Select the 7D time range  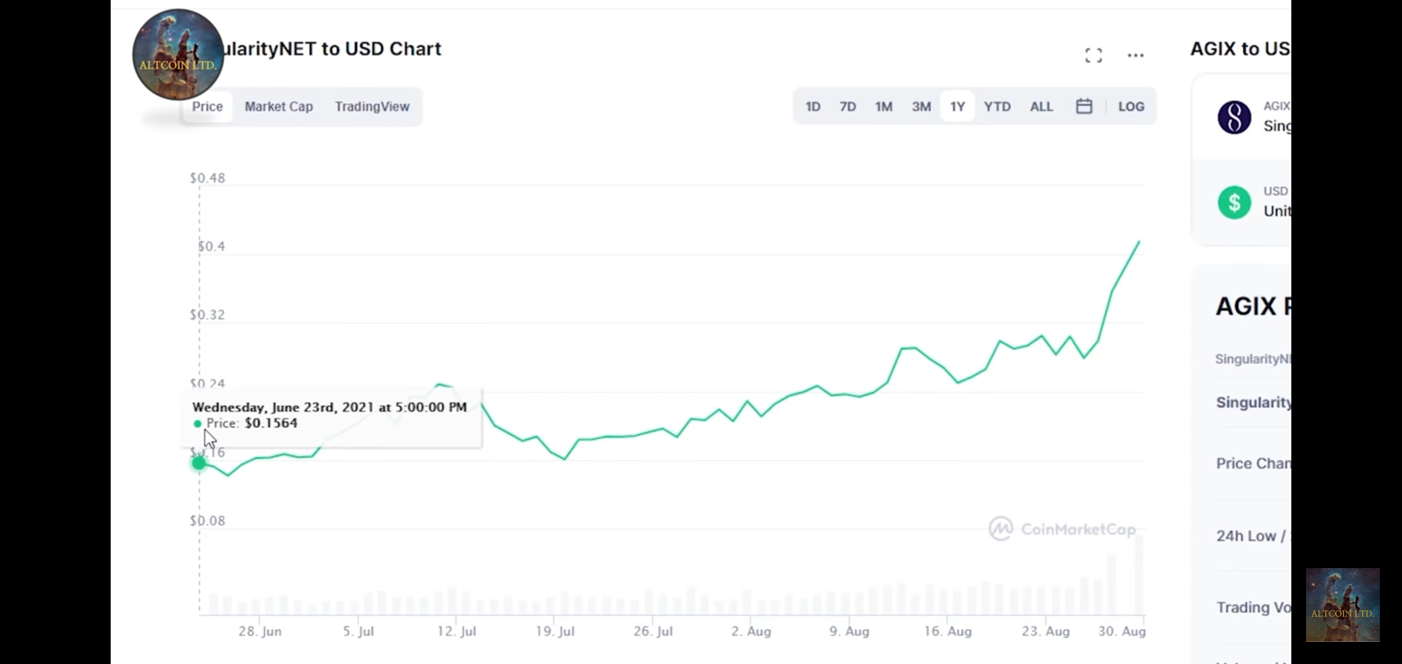tap(848, 106)
